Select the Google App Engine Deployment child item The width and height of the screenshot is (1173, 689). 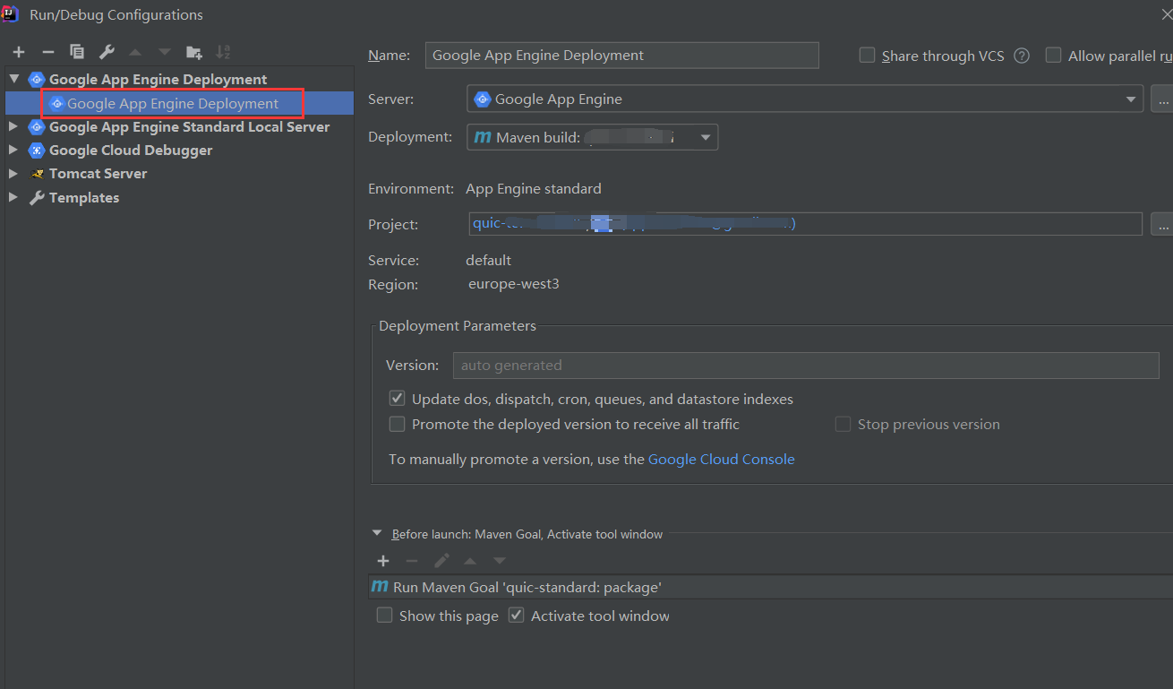click(x=172, y=103)
